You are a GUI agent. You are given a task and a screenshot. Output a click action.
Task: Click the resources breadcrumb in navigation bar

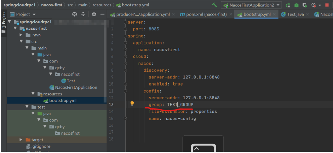[x=102, y=5]
